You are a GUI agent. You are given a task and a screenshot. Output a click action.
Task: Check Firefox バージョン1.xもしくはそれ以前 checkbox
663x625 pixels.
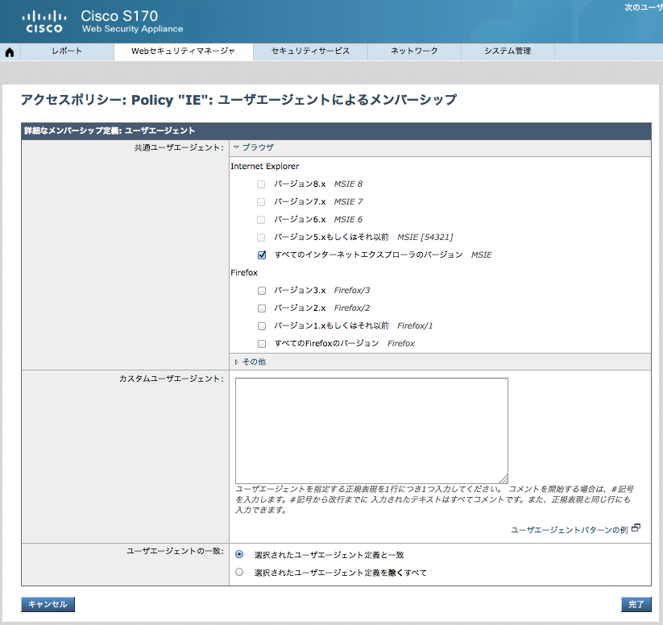coord(261,325)
